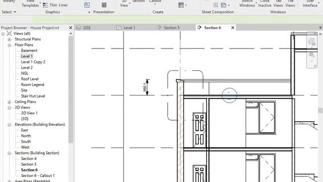323x182 pixels.
Task: Select the callout boundary rectangle
Action: click(185, 95)
